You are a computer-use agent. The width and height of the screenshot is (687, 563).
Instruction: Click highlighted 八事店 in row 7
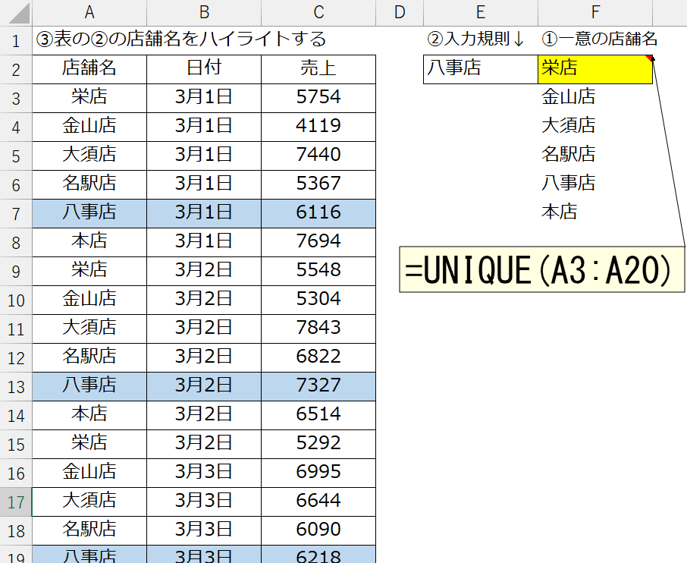pos(89,213)
